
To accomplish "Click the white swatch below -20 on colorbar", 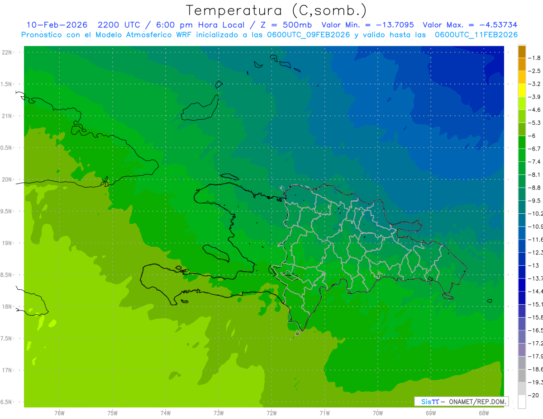I will coord(522,401).
